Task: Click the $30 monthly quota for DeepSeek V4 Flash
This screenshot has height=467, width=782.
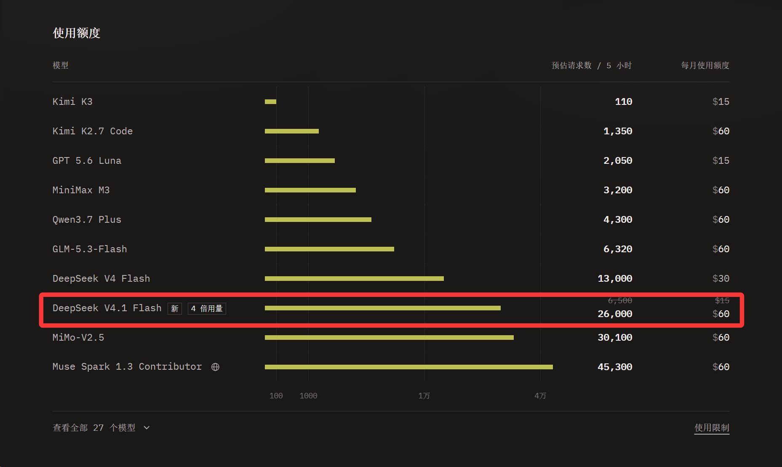Action: pyautogui.click(x=721, y=279)
